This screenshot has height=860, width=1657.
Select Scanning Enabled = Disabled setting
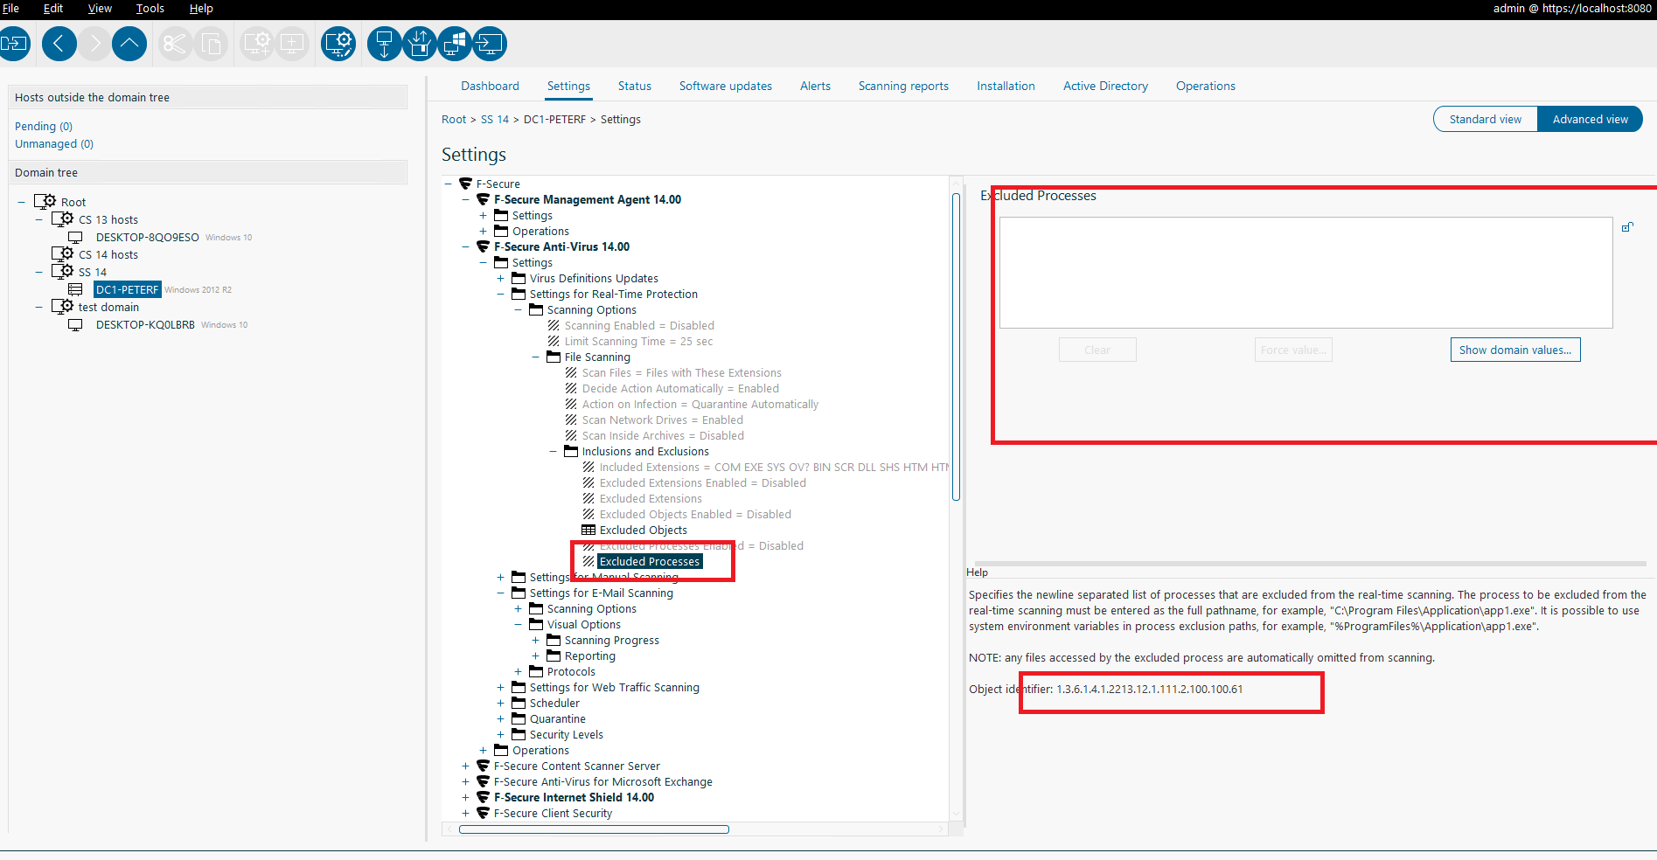tap(639, 325)
